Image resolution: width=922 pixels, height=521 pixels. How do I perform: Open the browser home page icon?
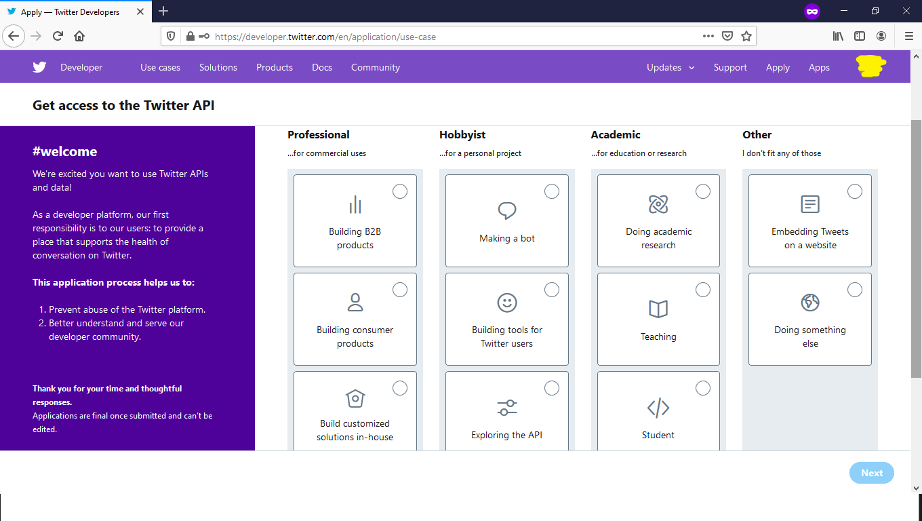79,36
